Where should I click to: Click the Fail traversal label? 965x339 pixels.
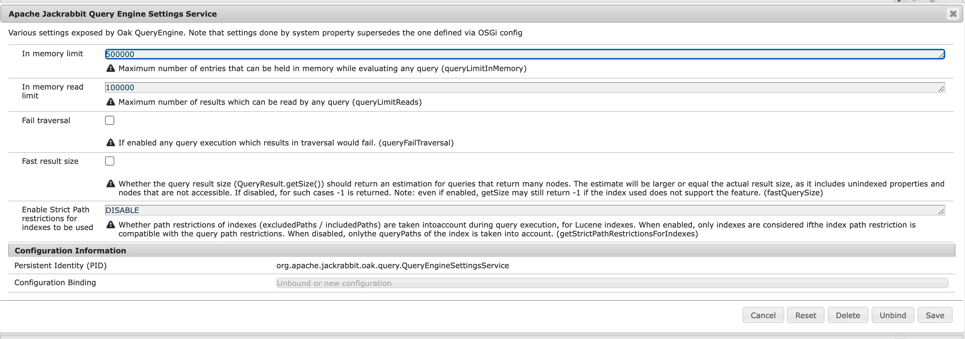[x=46, y=120]
